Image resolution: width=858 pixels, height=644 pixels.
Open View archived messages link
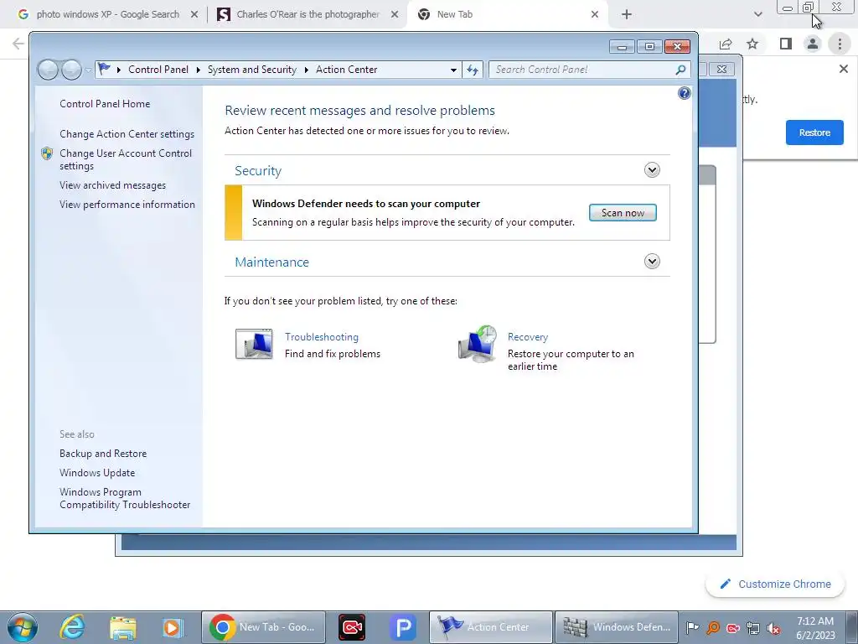[113, 185]
